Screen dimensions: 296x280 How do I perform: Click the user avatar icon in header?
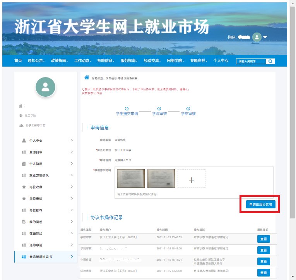(x=257, y=37)
